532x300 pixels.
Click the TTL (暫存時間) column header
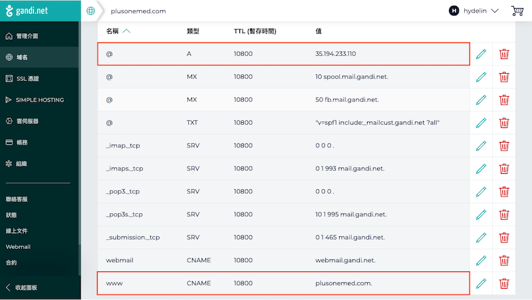tap(255, 31)
